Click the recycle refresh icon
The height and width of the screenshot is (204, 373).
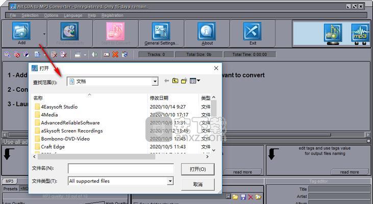(125, 55)
